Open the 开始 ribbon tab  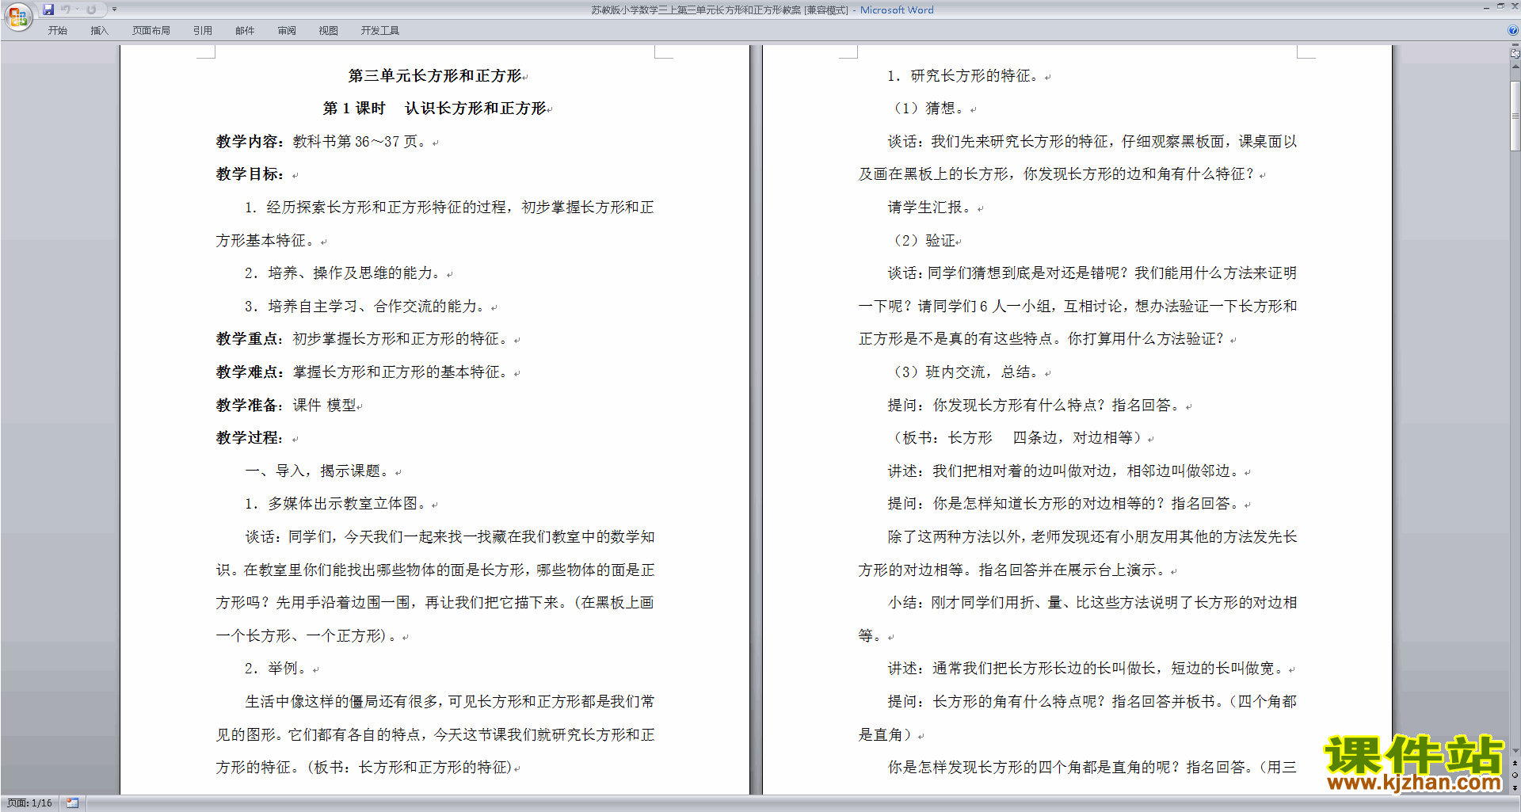(x=57, y=30)
